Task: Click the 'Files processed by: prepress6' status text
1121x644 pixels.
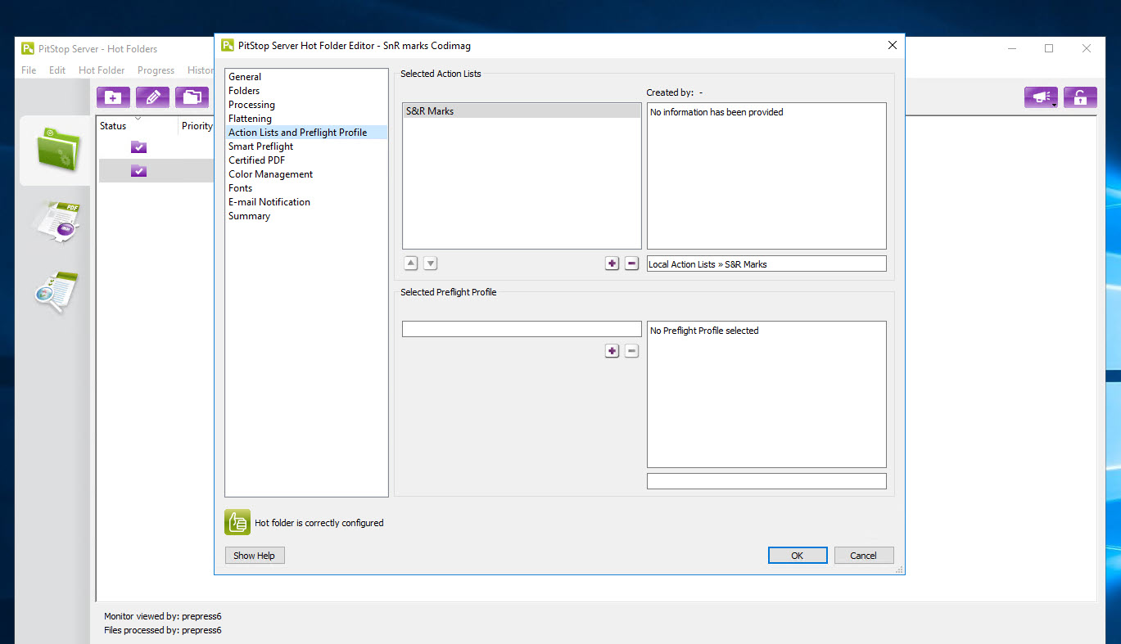Action: [x=162, y=630]
